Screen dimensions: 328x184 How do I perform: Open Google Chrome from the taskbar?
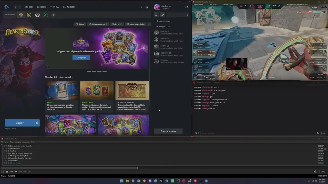click(x=139, y=181)
